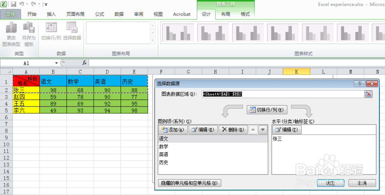385x195 pixels.
Task: Select the fourth chart style thumbnail
Action: pos(283,33)
